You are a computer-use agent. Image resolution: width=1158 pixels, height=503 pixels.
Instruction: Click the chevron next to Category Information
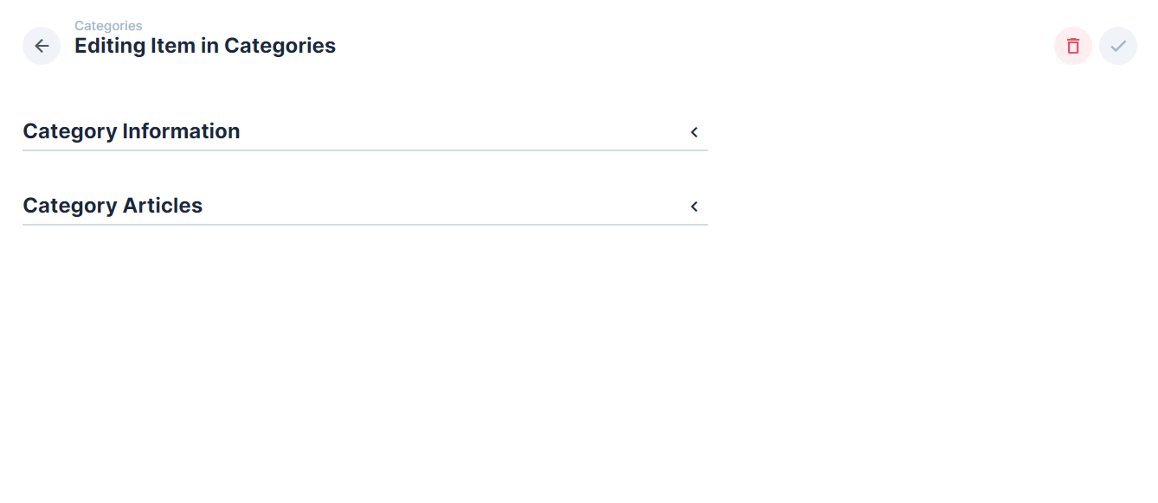tap(693, 131)
